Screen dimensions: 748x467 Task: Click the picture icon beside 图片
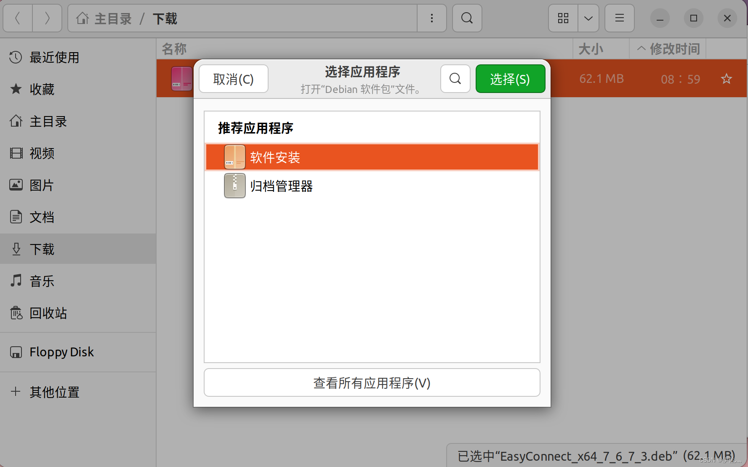[x=16, y=185]
